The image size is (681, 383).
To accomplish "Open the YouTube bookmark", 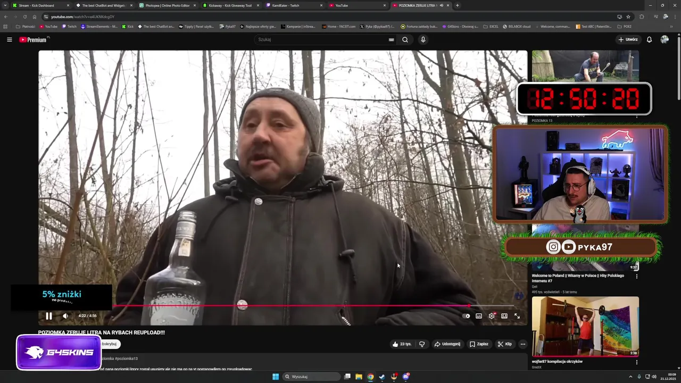I will tap(48, 26).
